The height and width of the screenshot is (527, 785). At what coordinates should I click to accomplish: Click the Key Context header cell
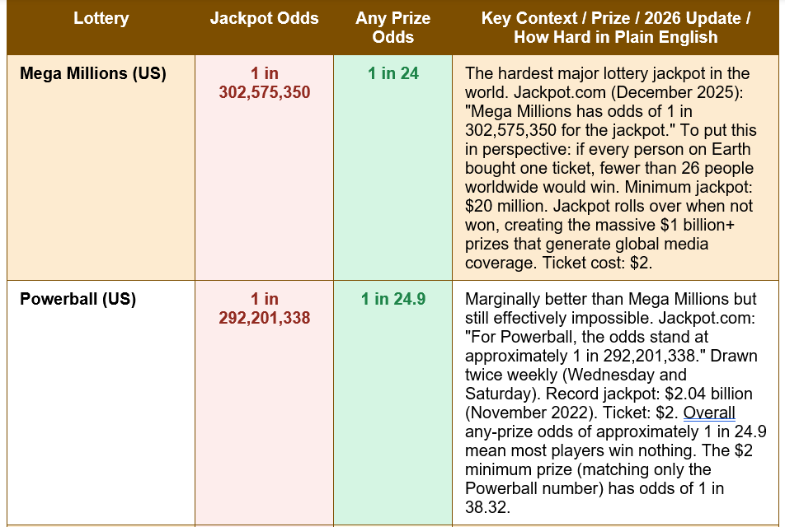[x=616, y=27]
